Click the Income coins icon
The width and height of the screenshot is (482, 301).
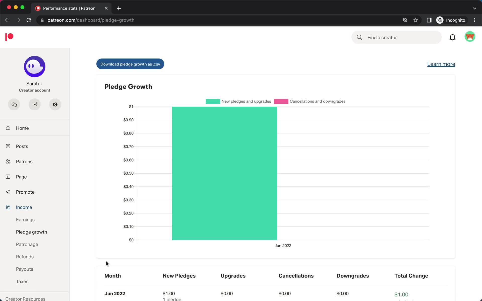point(8,207)
